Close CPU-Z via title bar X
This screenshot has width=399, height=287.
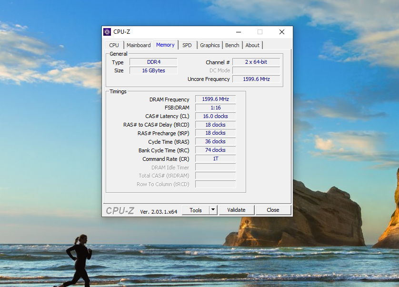282,32
